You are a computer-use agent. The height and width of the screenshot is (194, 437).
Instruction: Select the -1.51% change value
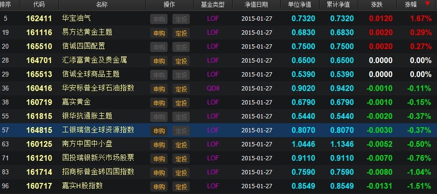point(419,186)
